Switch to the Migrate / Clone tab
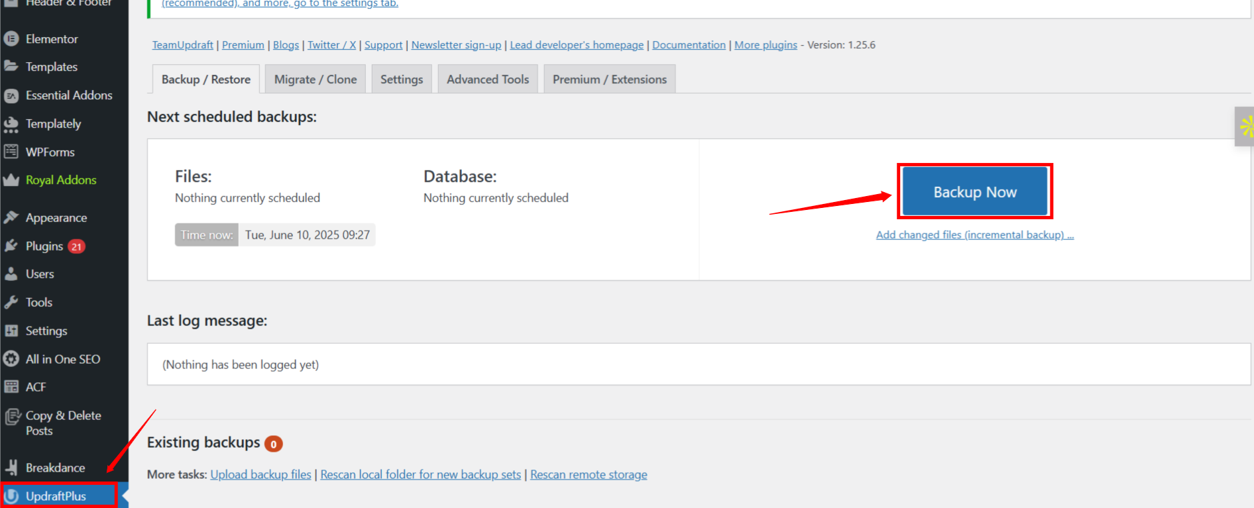This screenshot has height=508, width=1254. coord(315,79)
